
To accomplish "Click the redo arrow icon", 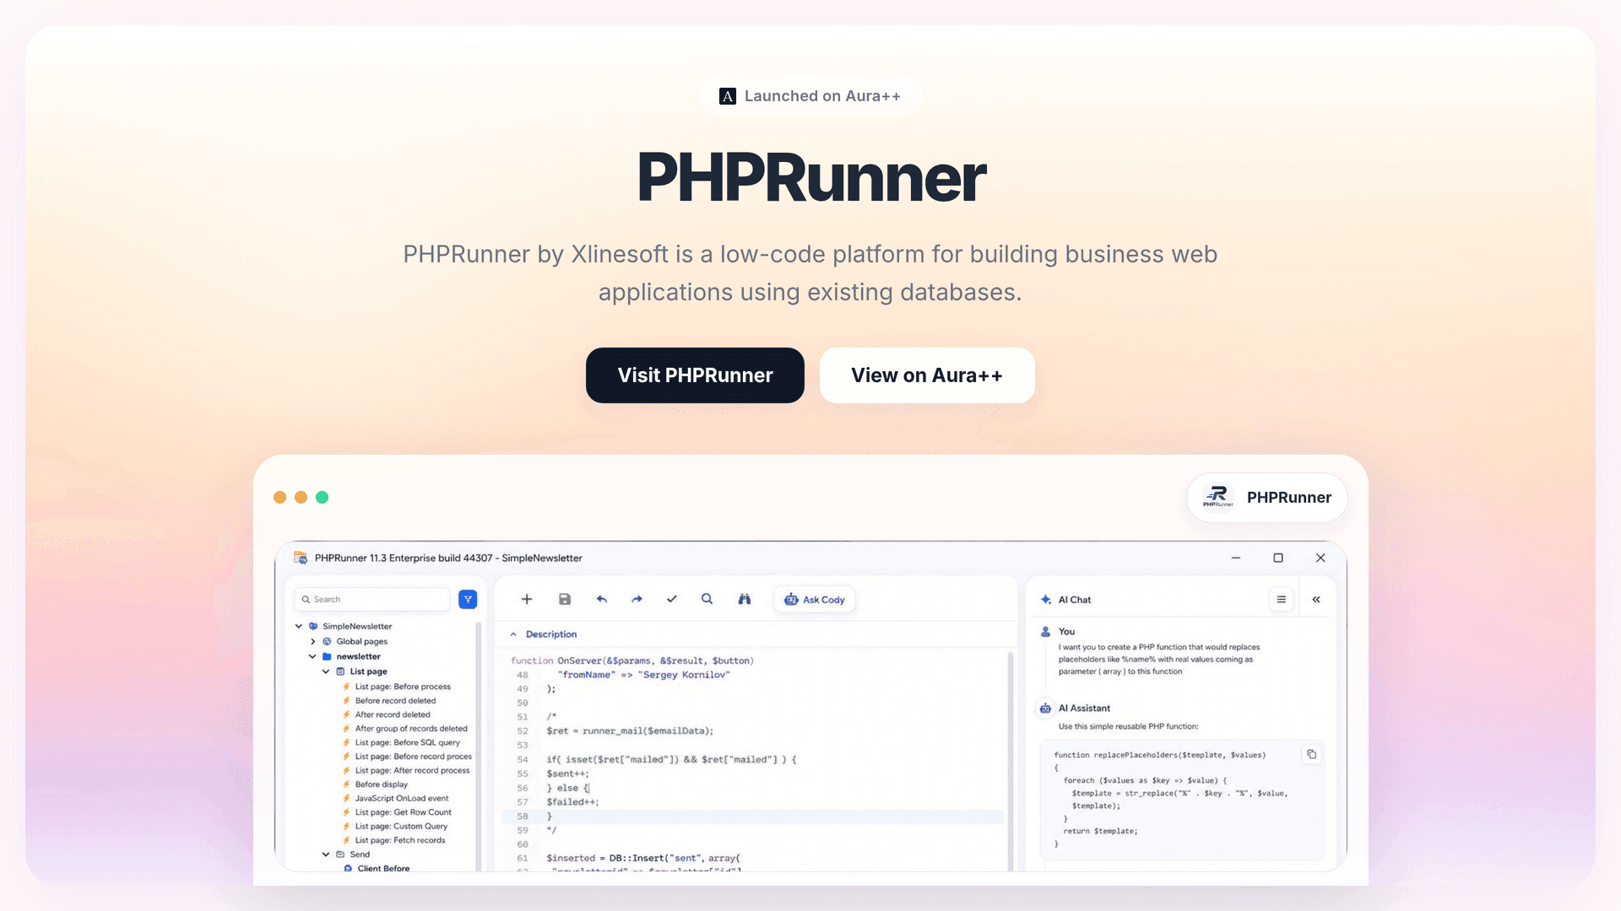I will tap(637, 600).
